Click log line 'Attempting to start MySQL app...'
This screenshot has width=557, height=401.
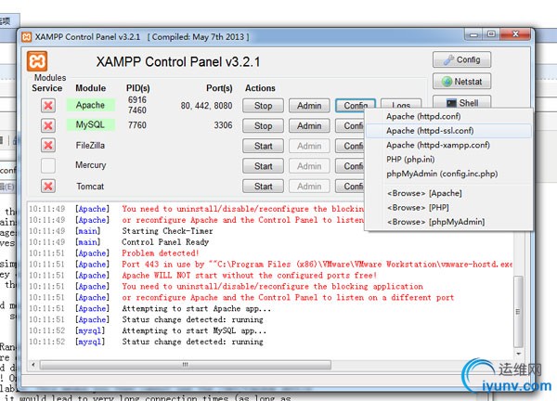tap(194, 330)
